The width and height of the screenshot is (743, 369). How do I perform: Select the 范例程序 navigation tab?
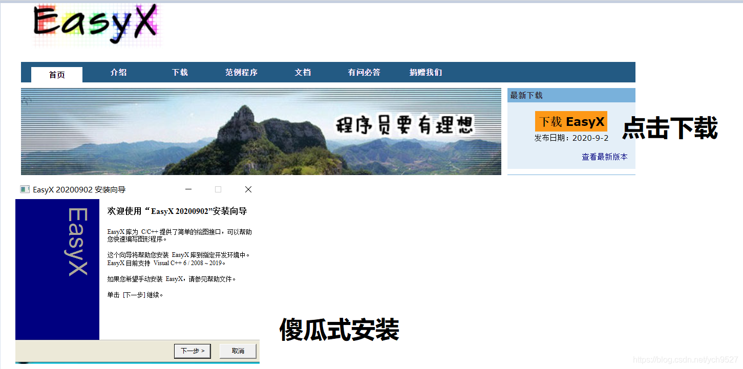[x=241, y=72]
